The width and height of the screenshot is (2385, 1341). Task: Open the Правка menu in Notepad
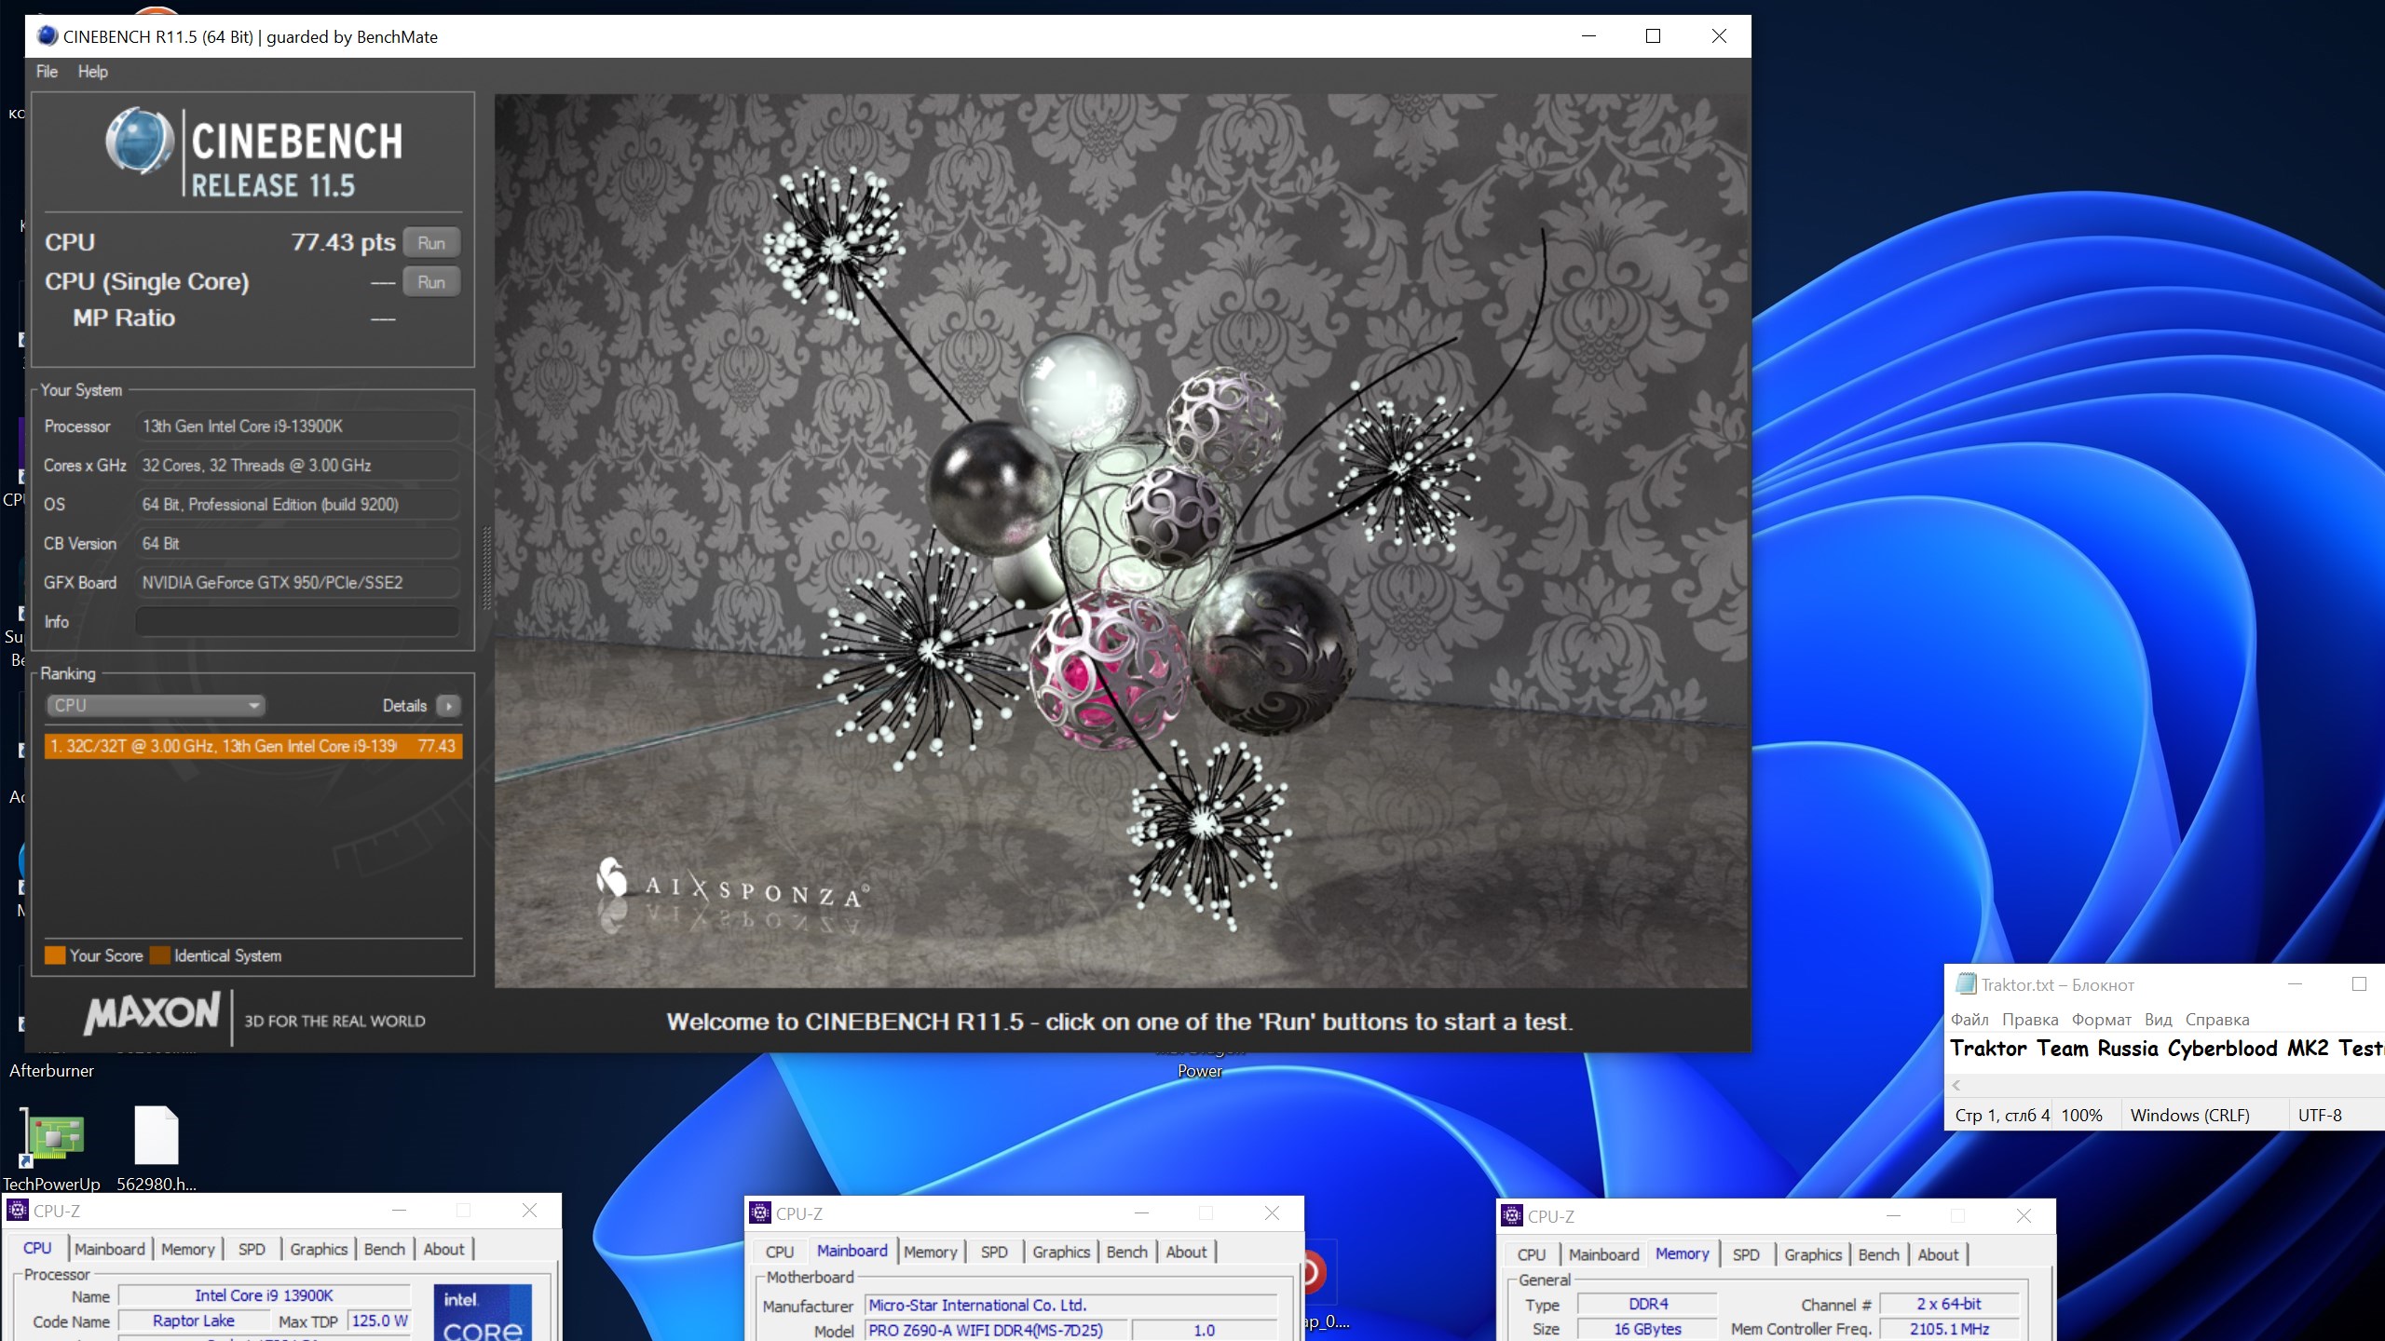(x=2030, y=1020)
